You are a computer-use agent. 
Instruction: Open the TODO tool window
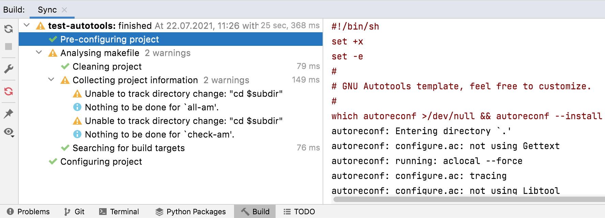299,212
